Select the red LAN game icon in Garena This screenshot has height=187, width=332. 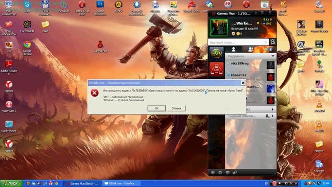click(x=217, y=70)
